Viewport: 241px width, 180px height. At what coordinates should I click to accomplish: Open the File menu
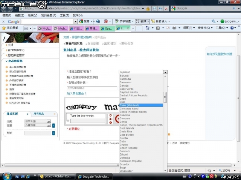[7, 15]
